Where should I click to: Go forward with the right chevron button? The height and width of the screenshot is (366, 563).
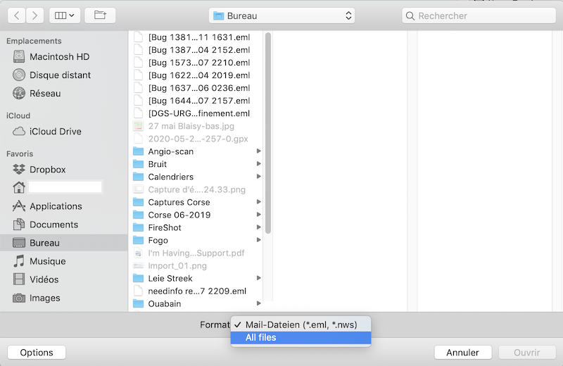click(34, 15)
